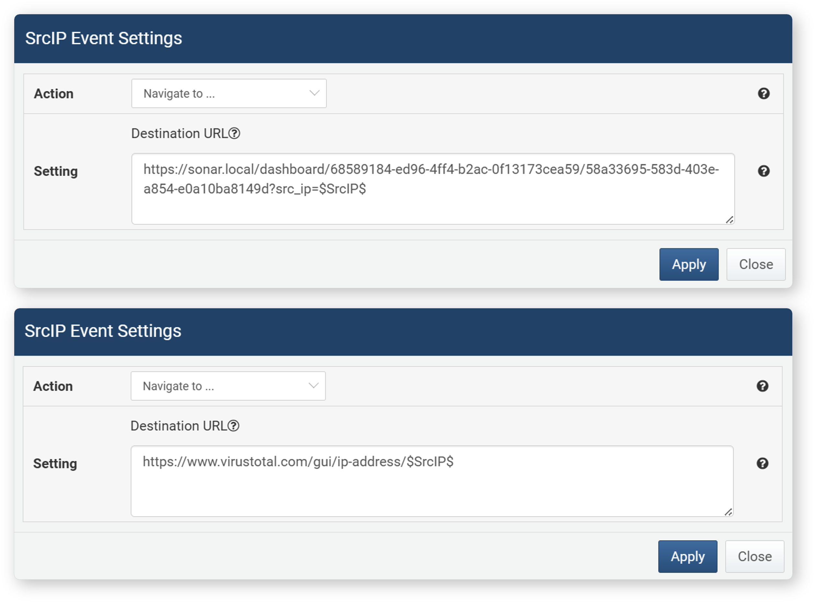Viewport: 815px width, 602px height.
Task: Click the resize handle of VirusTotal URL textarea
Action: [728, 512]
